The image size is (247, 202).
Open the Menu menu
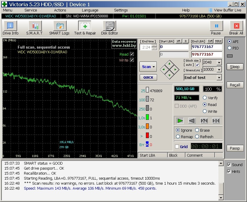[8, 10]
